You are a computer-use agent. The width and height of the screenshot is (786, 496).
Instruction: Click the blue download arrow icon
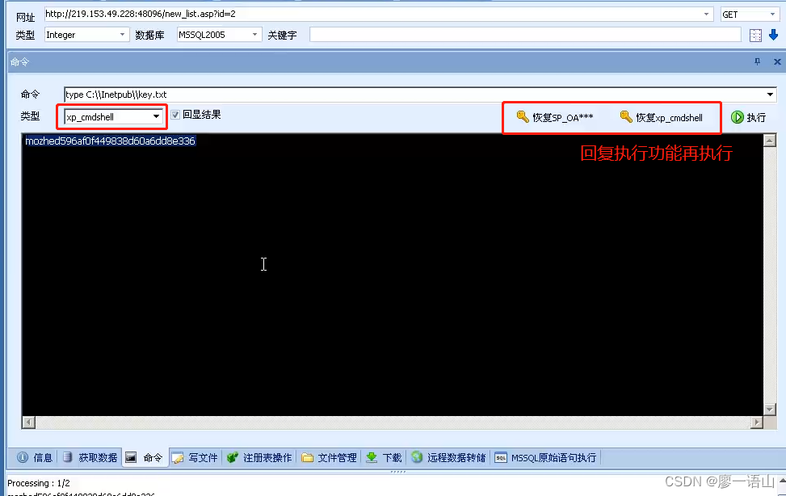pyautogui.click(x=773, y=35)
